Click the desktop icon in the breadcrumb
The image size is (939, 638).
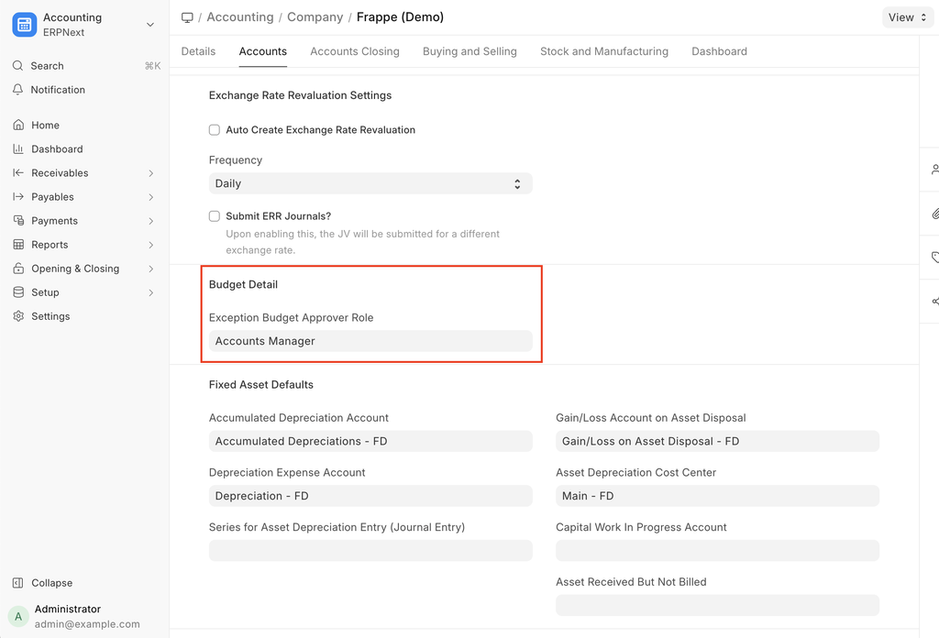pos(187,17)
